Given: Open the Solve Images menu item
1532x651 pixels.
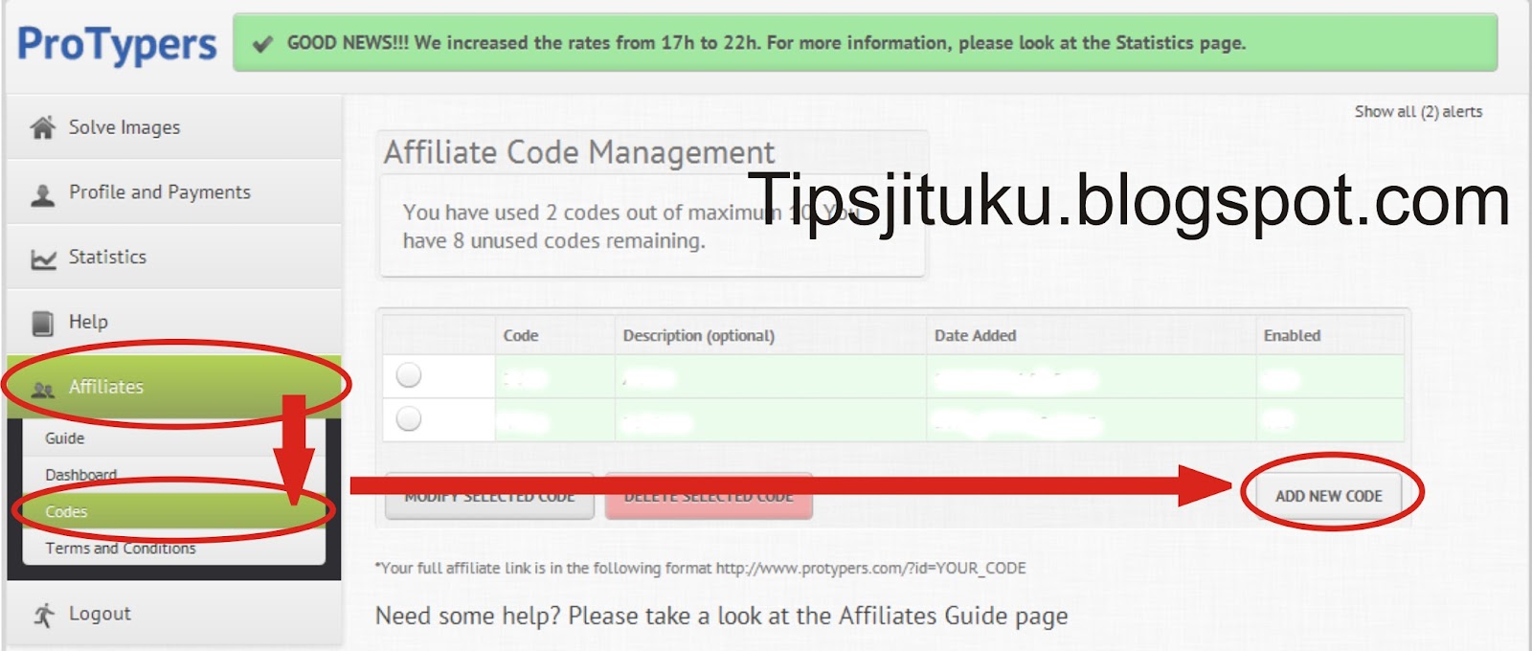Looking at the screenshot, I should tap(174, 126).
